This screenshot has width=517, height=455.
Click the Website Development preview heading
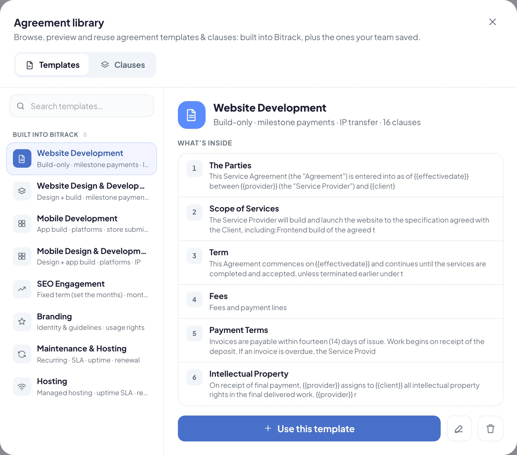coord(270,108)
